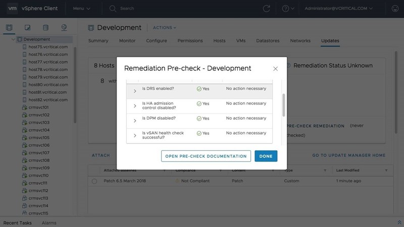Click the main page vertical scrollbar

(396, 92)
